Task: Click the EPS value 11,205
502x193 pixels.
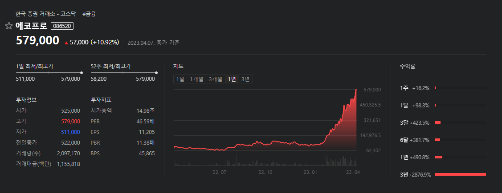Action: pyautogui.click(x=147, y=132)
